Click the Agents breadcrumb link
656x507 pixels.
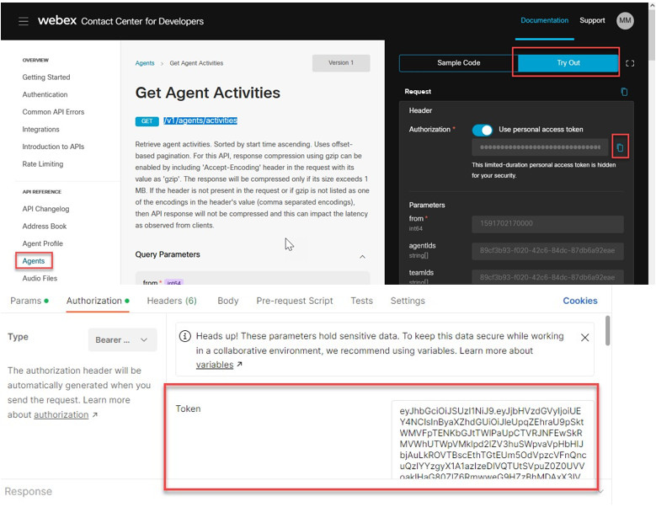(145, 63)
